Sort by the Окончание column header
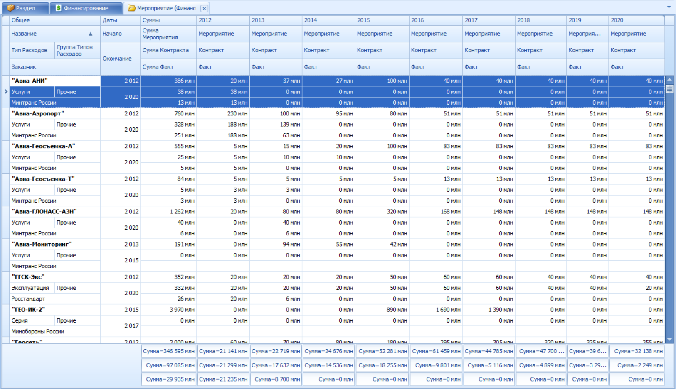The image size is (676, 389). point(120,59)
